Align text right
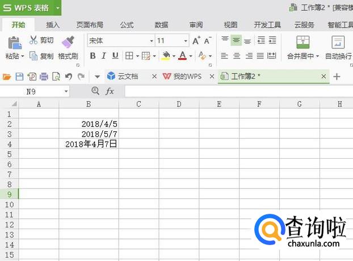 [249, 56]
